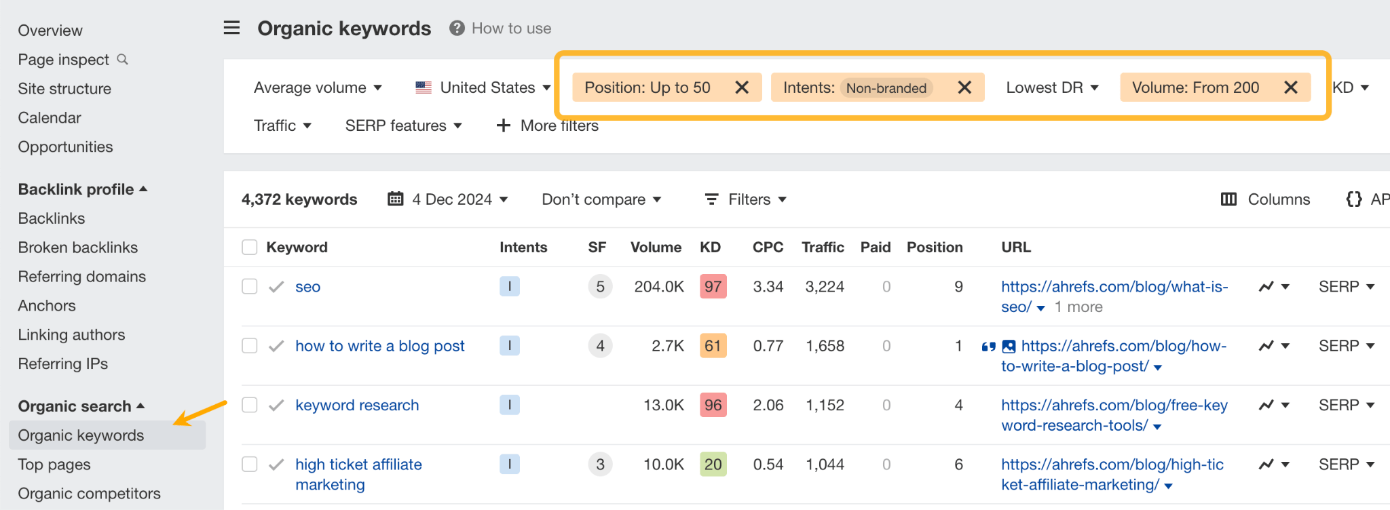The width and height of the screenshot is (1390, 510).
Task: Click the More filters button
Action: tap(548, 125)
